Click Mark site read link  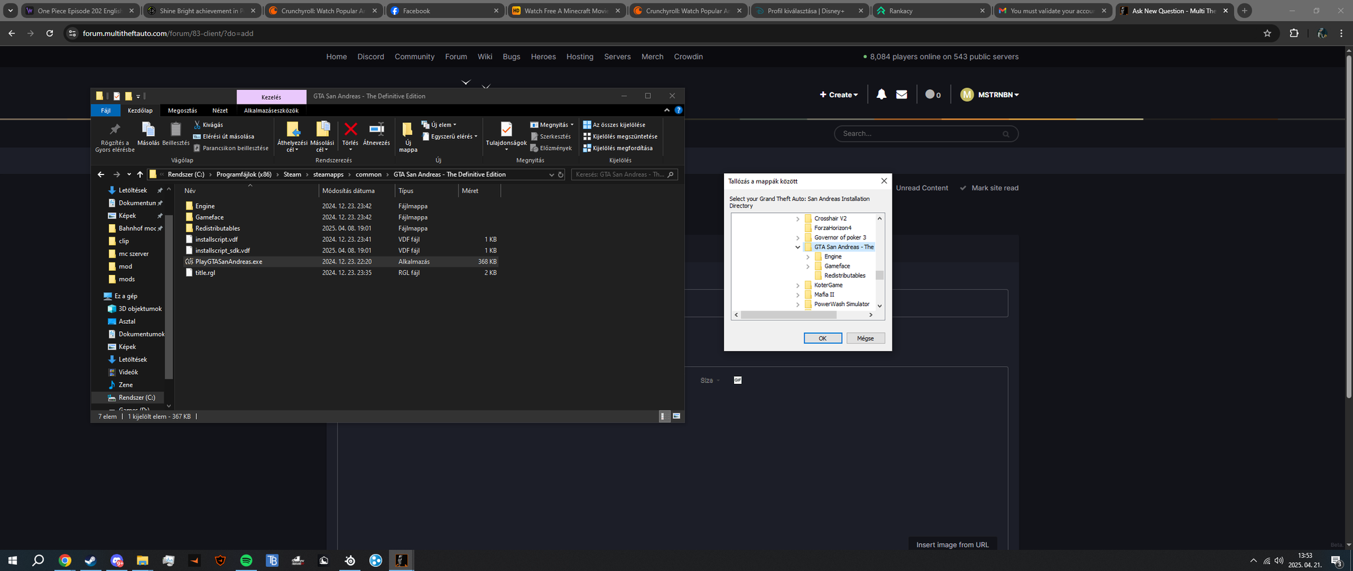click(989, 188)
